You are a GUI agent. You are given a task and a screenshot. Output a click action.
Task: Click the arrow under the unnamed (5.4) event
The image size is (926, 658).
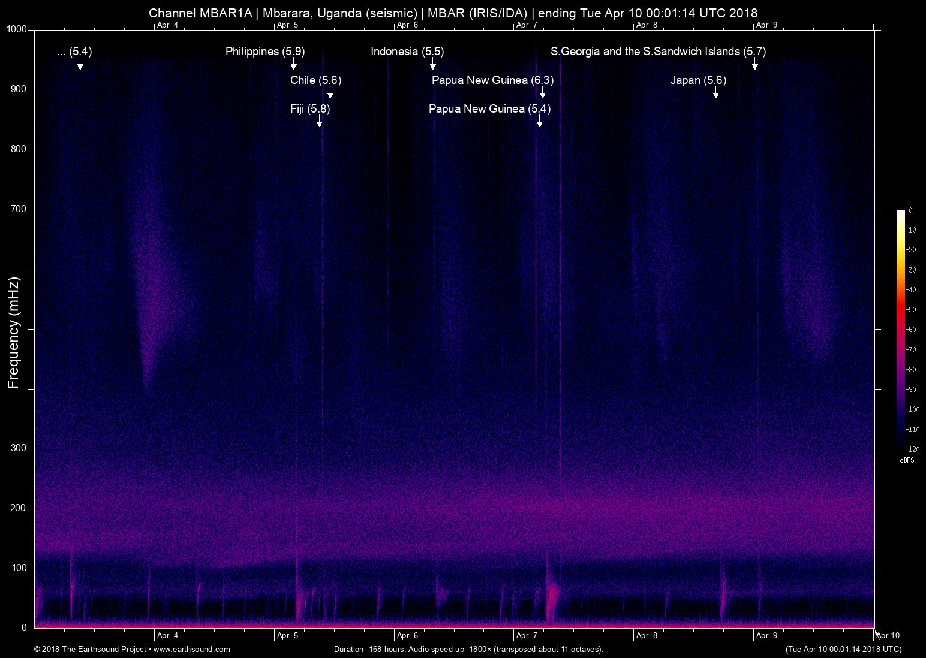point(80,65)
